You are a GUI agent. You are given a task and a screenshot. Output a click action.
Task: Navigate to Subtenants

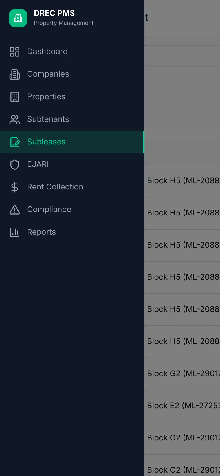pos(72,119)
